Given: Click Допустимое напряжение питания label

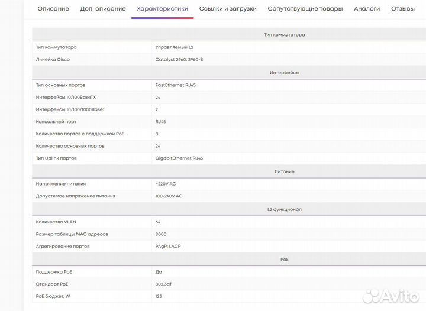Looking at the screenshot, I should 76,196.
